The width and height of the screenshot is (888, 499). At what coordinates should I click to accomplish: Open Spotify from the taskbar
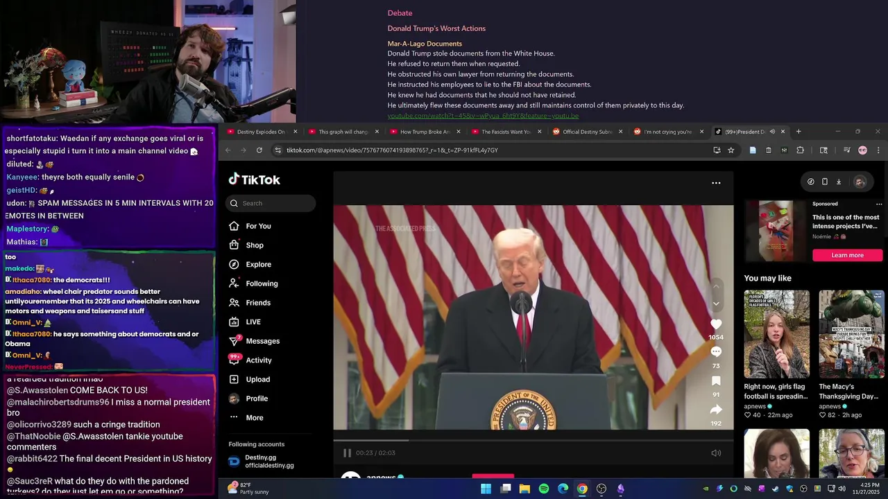544,489
